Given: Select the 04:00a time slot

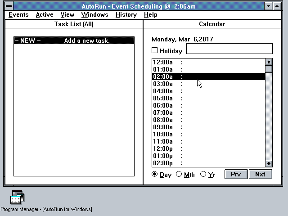Looking at the screenshot, I should (x=209, y=91).
